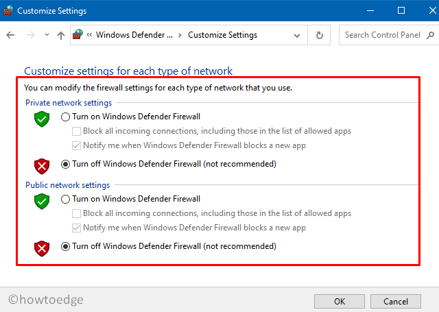Screen dimensions: 439x312
Task: Click the forward navigation arrow
Action: 30,35
